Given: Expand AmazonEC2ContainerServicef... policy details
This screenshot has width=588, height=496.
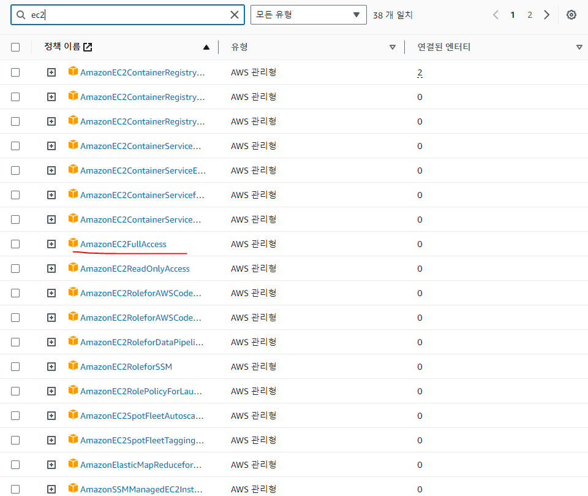Looking at the screenshot, I should (x=51, y=195).
